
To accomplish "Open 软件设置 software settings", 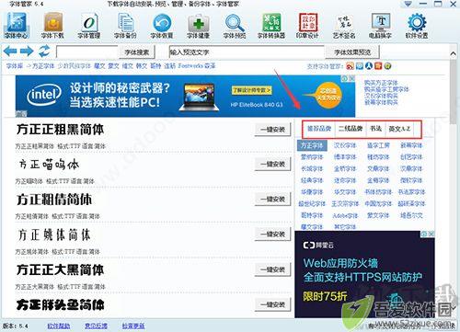I will [x=417, y=26].
